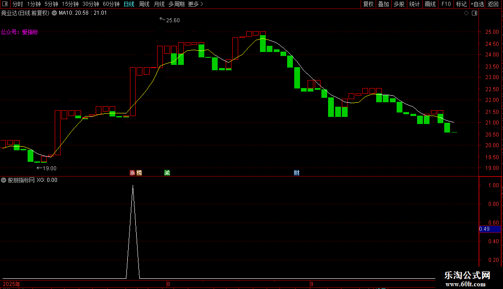Screen dimensions: 503x289
Task: Click the diamond icon above the chart
Action: [x=466, y=13]
